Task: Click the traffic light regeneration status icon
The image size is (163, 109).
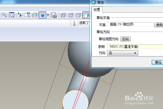Action: 74,23
